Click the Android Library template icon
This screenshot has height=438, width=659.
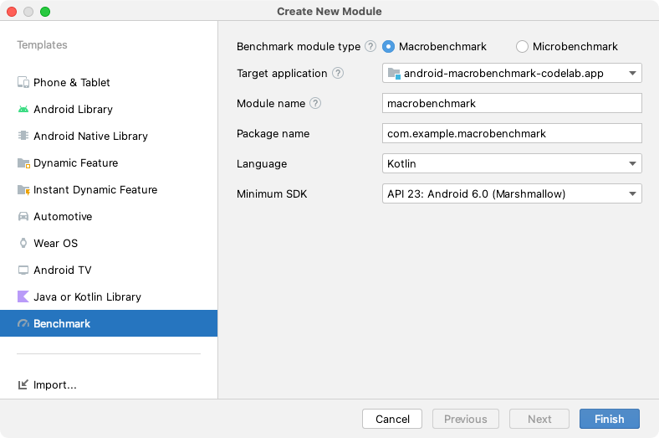(23, 110)
